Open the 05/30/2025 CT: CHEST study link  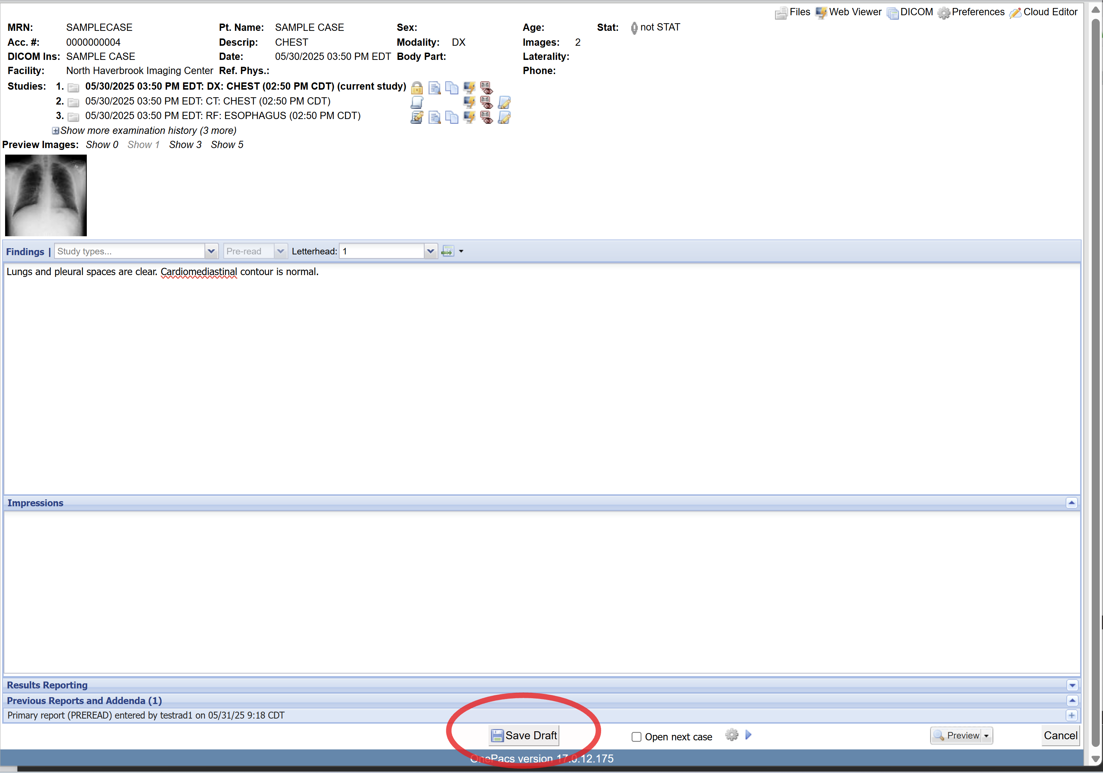(x=207, y=101)
